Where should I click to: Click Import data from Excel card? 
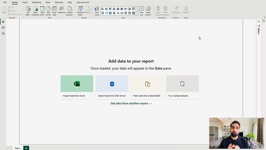point(77,87)
